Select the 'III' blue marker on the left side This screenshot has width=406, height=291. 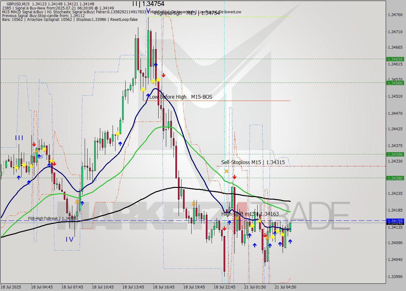tap(19, 138)
